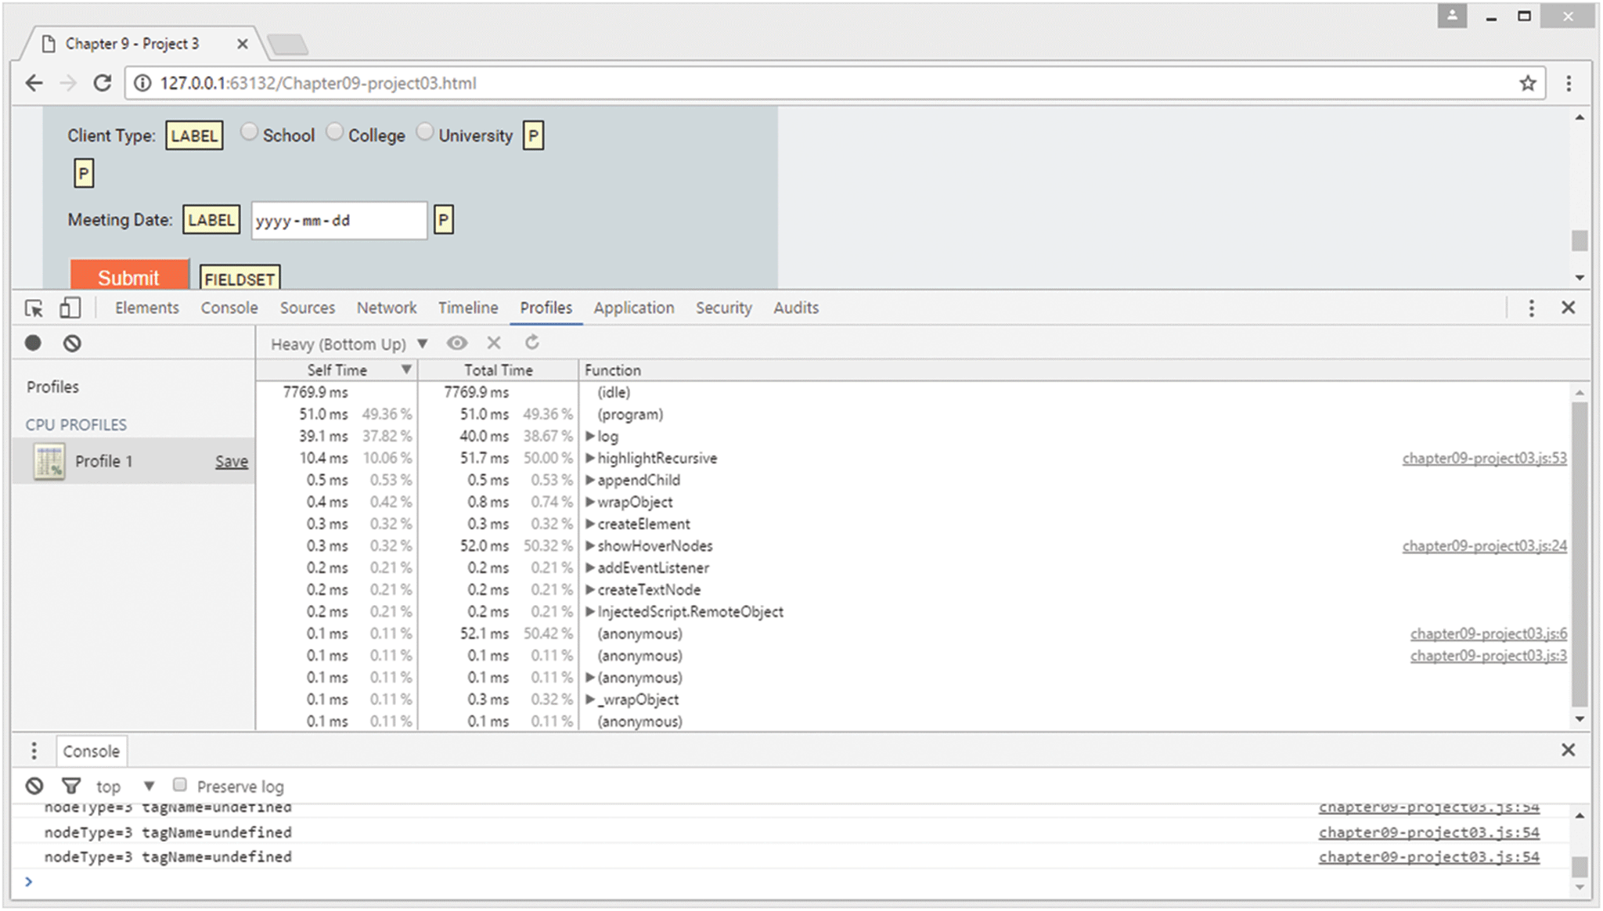Bookmark the page with the star icon

[x=1527, y=83]
